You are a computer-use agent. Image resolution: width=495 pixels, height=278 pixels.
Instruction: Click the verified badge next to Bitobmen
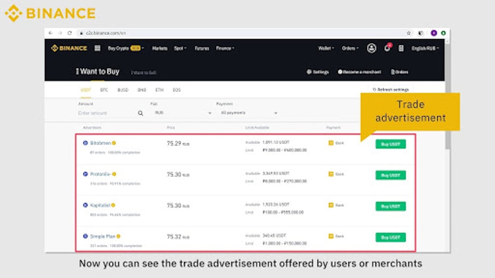click(114, 143)
